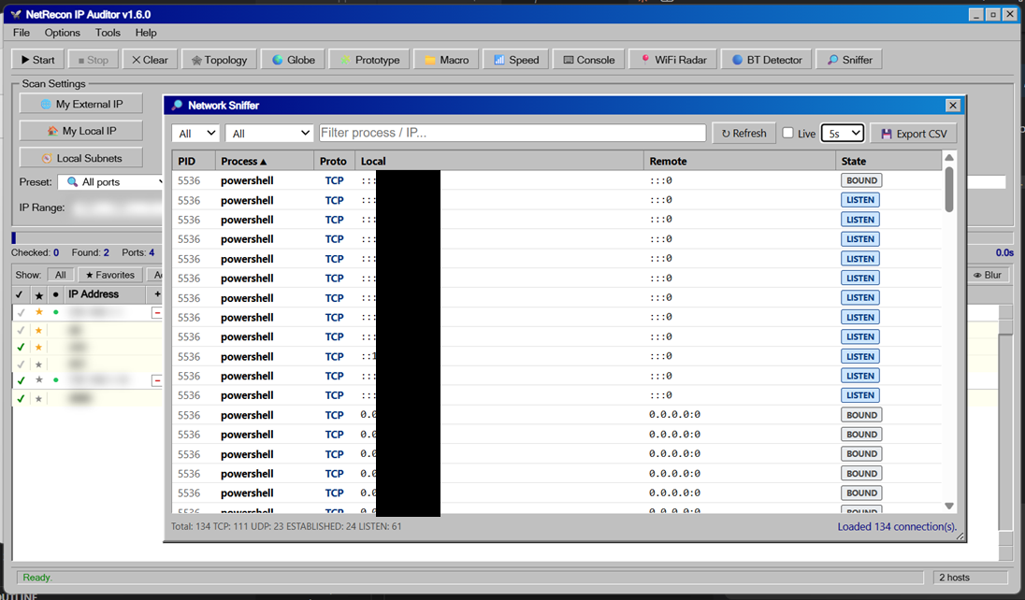Open the 5s refresh interval dropdown
The width and height of the screenshot is (1025, 600).
click(x=843, y=134)
